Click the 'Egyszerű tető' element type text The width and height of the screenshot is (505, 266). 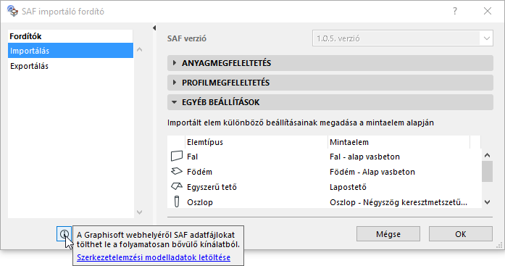coord(212,187)
